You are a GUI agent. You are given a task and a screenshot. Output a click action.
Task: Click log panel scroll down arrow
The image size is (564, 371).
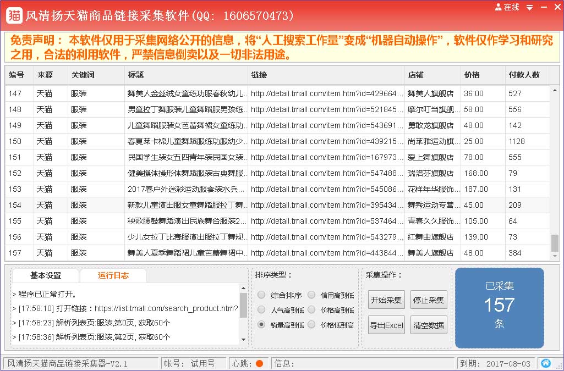click(244, 339)
